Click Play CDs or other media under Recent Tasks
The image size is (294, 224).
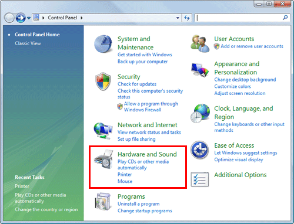(41, 198)
